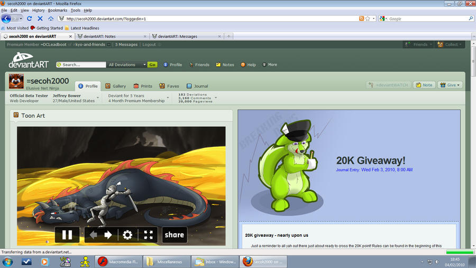Click the clock in system tray

(454, 262)
